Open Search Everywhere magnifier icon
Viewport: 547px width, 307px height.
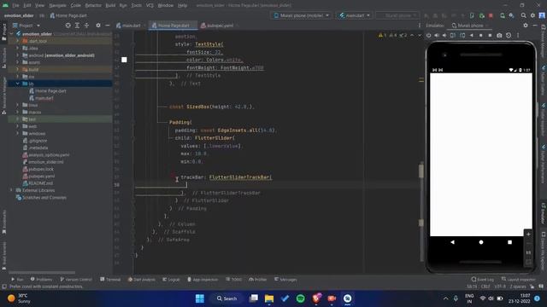524,15
